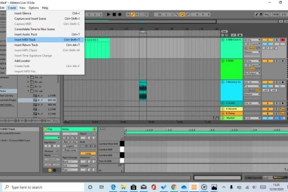Image resolution: width=288 pixels, height=192 pixels.
Task: Select the Bouncy audio clip in arrangement
Action: pyautogui.click(x=143, y=90)
